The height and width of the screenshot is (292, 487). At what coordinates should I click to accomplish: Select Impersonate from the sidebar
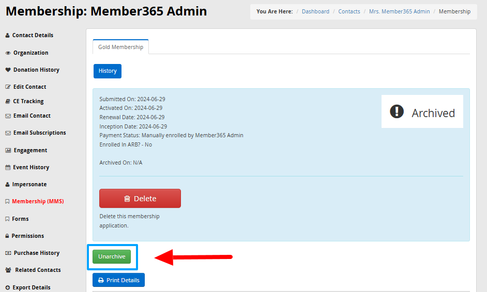pyautogui.click(x=29, y=185)
